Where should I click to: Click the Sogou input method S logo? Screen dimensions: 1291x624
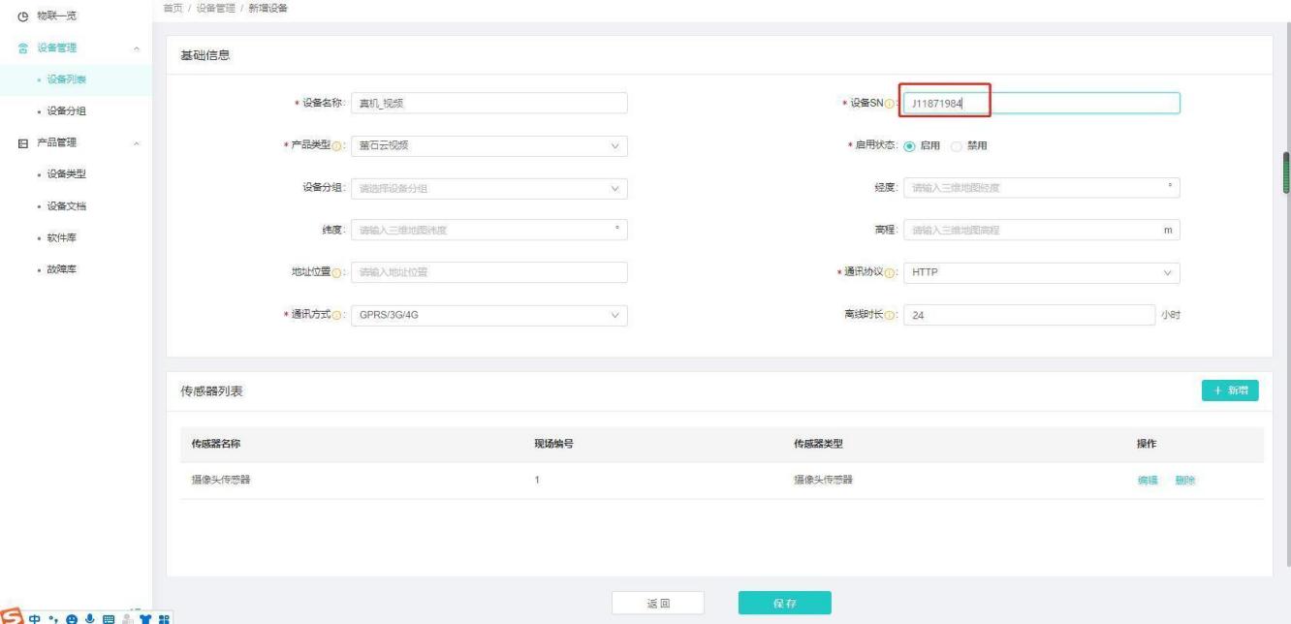(x=11, y=614)
